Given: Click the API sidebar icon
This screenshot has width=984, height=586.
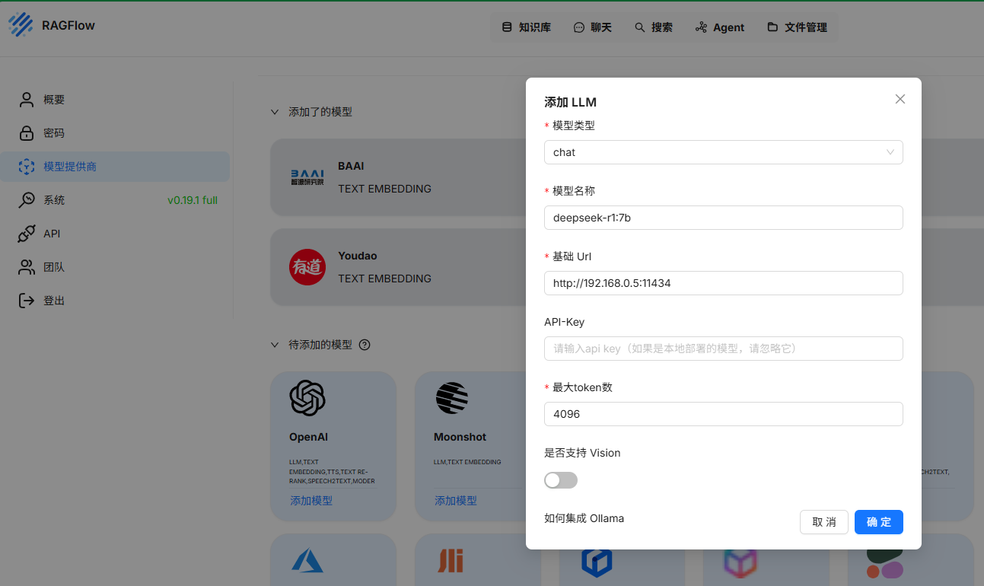Looking at the screenshot, I should click(27, 233).
